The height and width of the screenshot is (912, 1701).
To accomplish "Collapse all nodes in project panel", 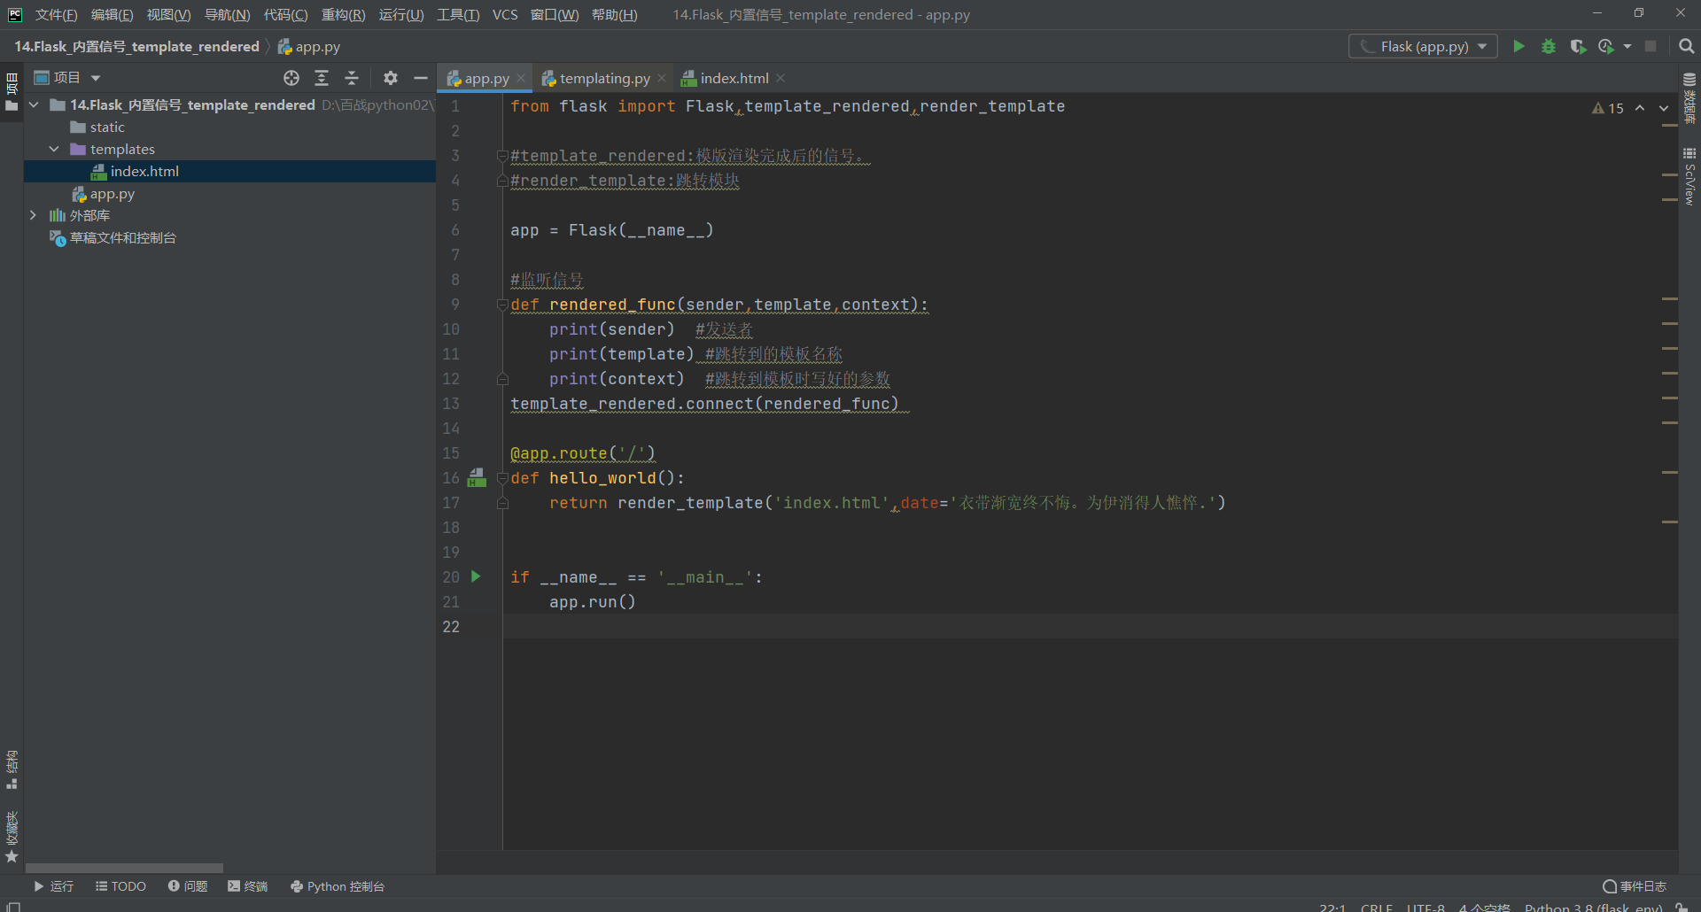I will pos(352,78).
